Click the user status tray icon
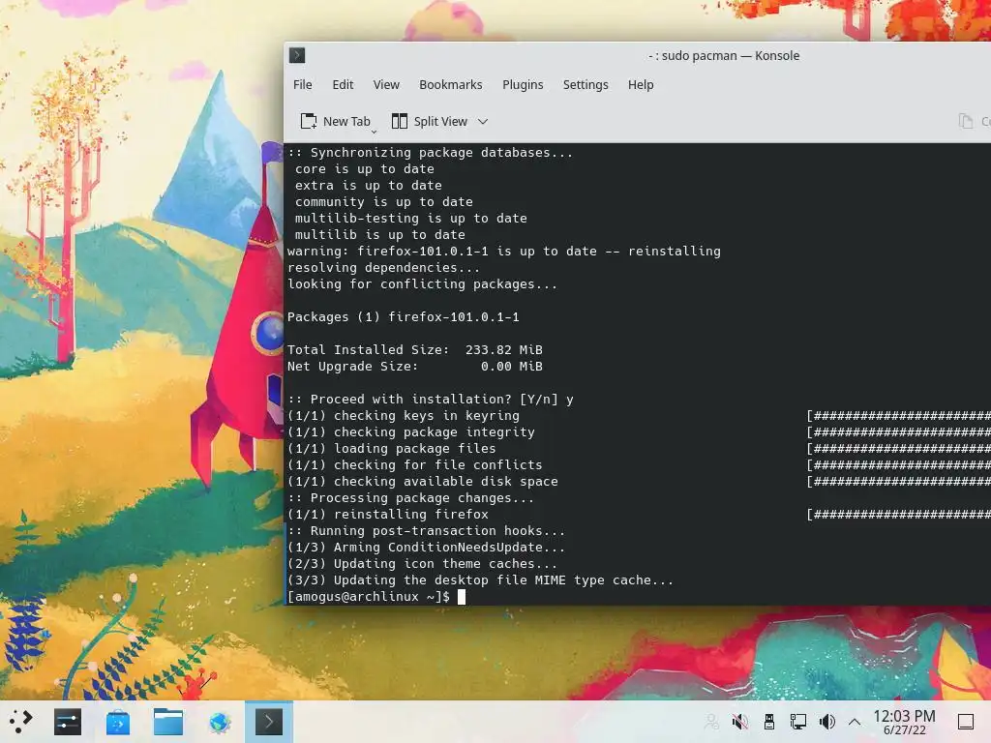The width and height of the screenshot is (991, 743). click(x=711, y=722)
